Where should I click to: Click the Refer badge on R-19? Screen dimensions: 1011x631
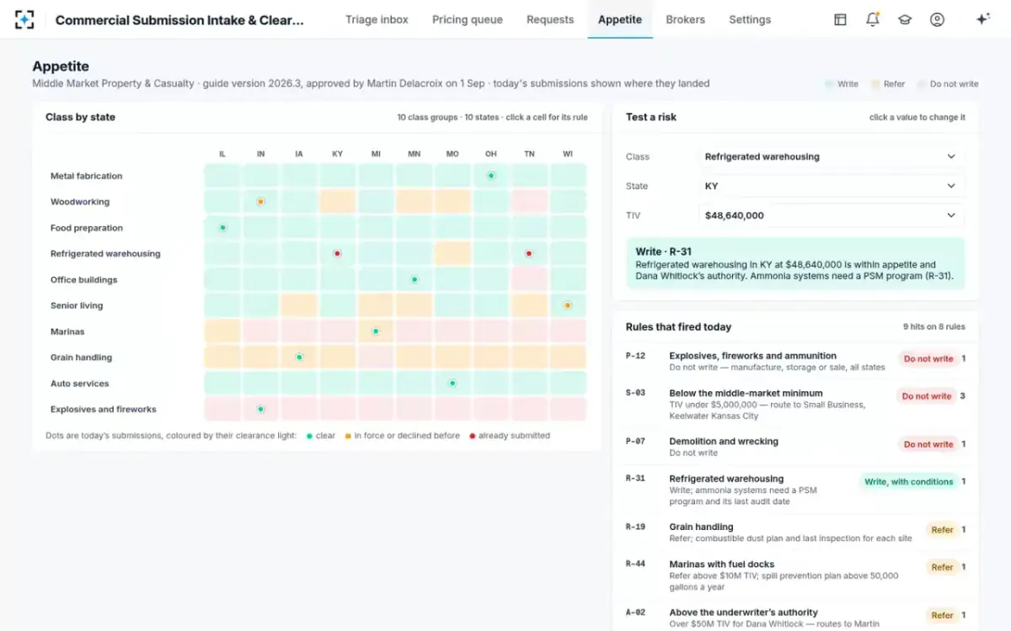[x=942, y=530]
